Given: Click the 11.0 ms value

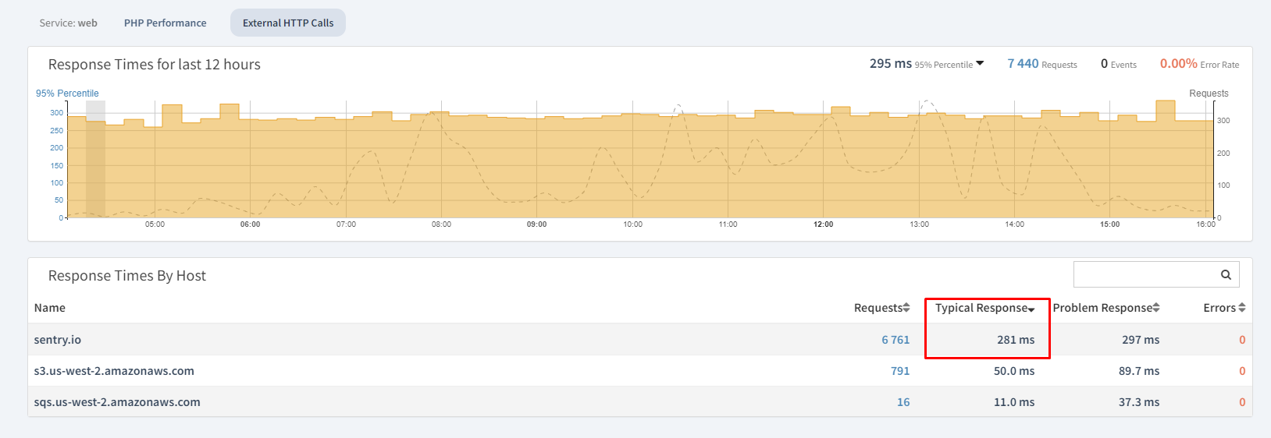Looking at the screenshot, I should pyautogui.click(x=1014, y=402).
